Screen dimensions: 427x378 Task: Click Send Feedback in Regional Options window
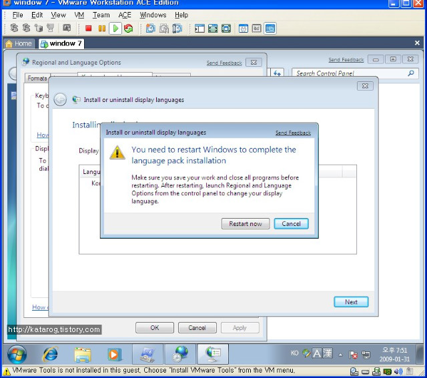click(224, 63)
